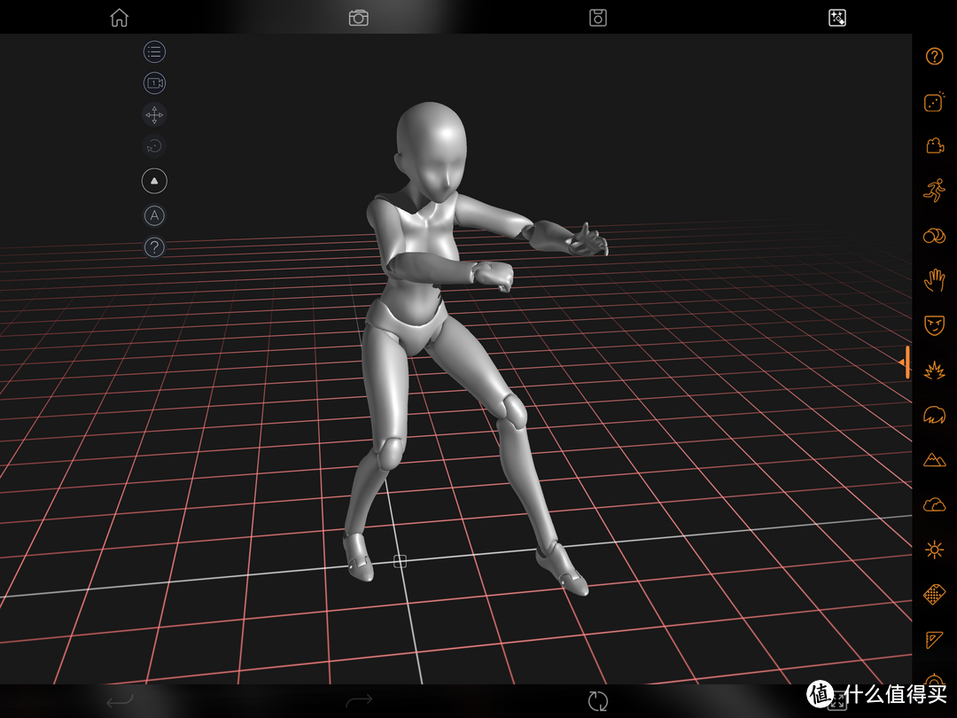
Task: Open the orange camera settings icon
Action: pos(935,146)
